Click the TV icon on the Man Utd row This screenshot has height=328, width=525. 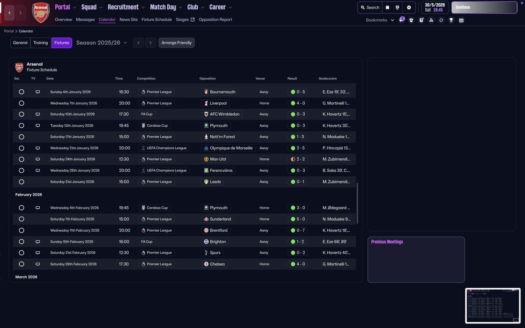[x=38, y=159]
